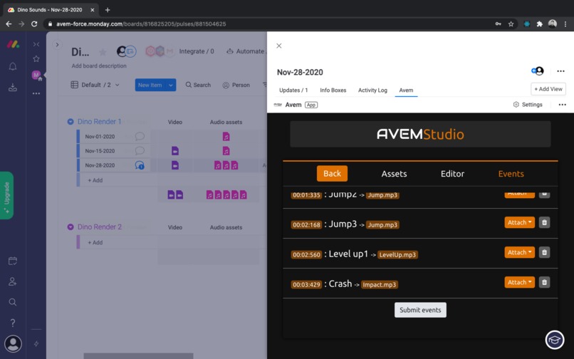Click New Item button
This screenshot has width=574, height=359.
tap(150, 85)
